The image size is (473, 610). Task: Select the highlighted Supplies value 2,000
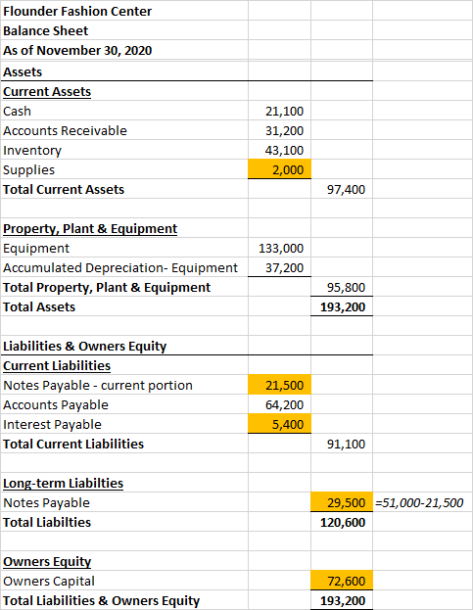[x=280, y=169]
